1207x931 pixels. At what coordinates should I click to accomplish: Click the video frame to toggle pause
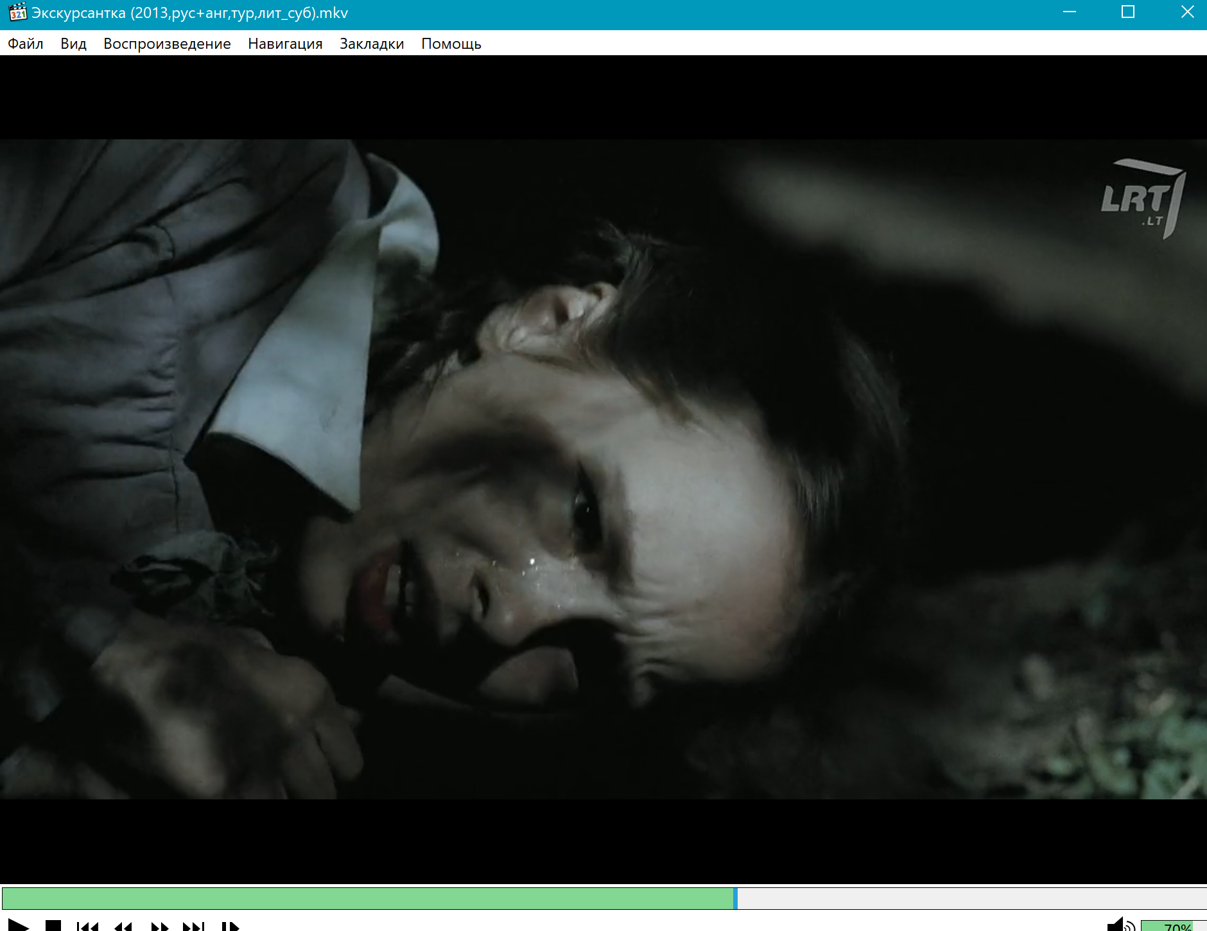603,469
